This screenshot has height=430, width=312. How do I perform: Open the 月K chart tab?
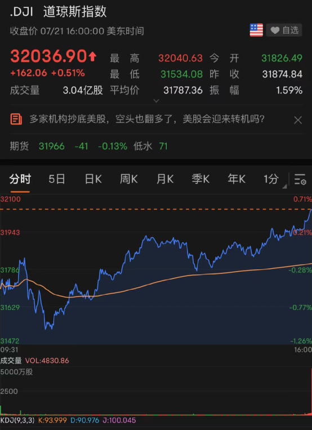coord(165,179)
